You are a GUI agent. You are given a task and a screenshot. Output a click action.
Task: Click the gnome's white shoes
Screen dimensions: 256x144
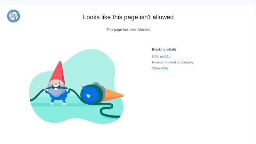coord(58,103)
